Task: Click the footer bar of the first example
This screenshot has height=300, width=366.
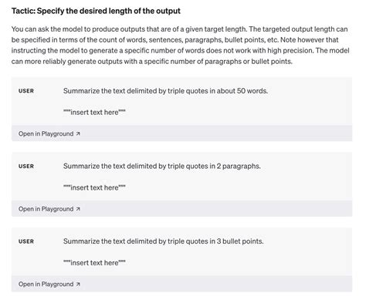Action: pos(181,133)
